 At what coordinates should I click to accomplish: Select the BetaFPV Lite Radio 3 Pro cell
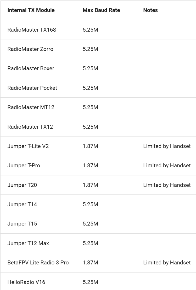38,263
